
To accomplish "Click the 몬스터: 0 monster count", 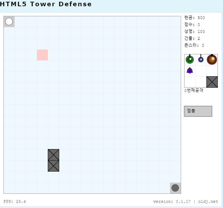I will click(x=194, y=45).
